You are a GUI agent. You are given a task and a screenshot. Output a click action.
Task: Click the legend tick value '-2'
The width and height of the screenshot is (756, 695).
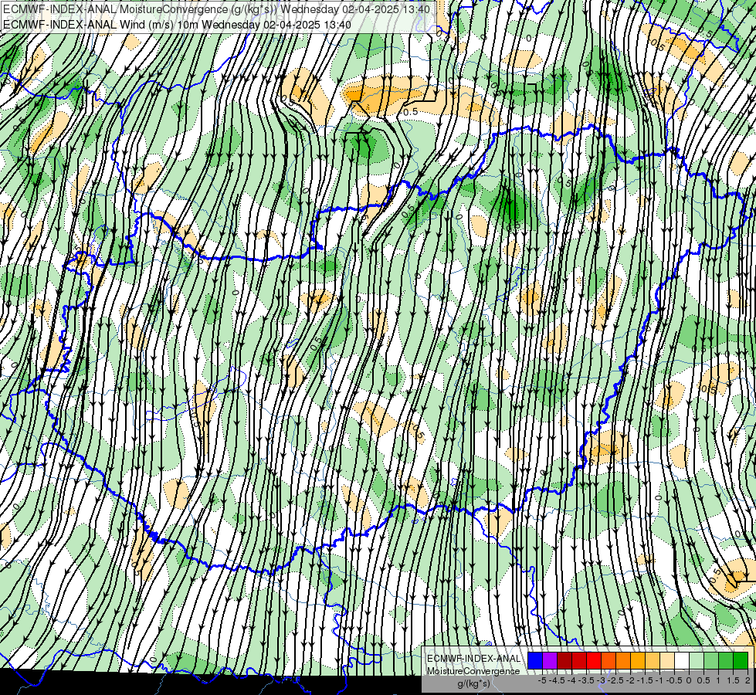click(630, 680)
